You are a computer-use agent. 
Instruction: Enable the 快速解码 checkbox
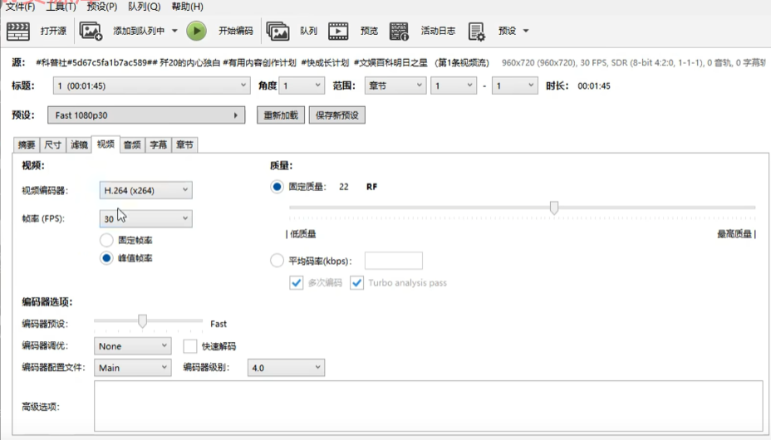pos(190,346)
